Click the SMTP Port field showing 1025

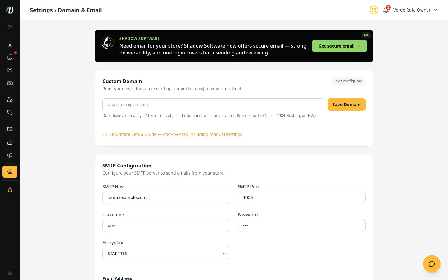click(301, 198)
